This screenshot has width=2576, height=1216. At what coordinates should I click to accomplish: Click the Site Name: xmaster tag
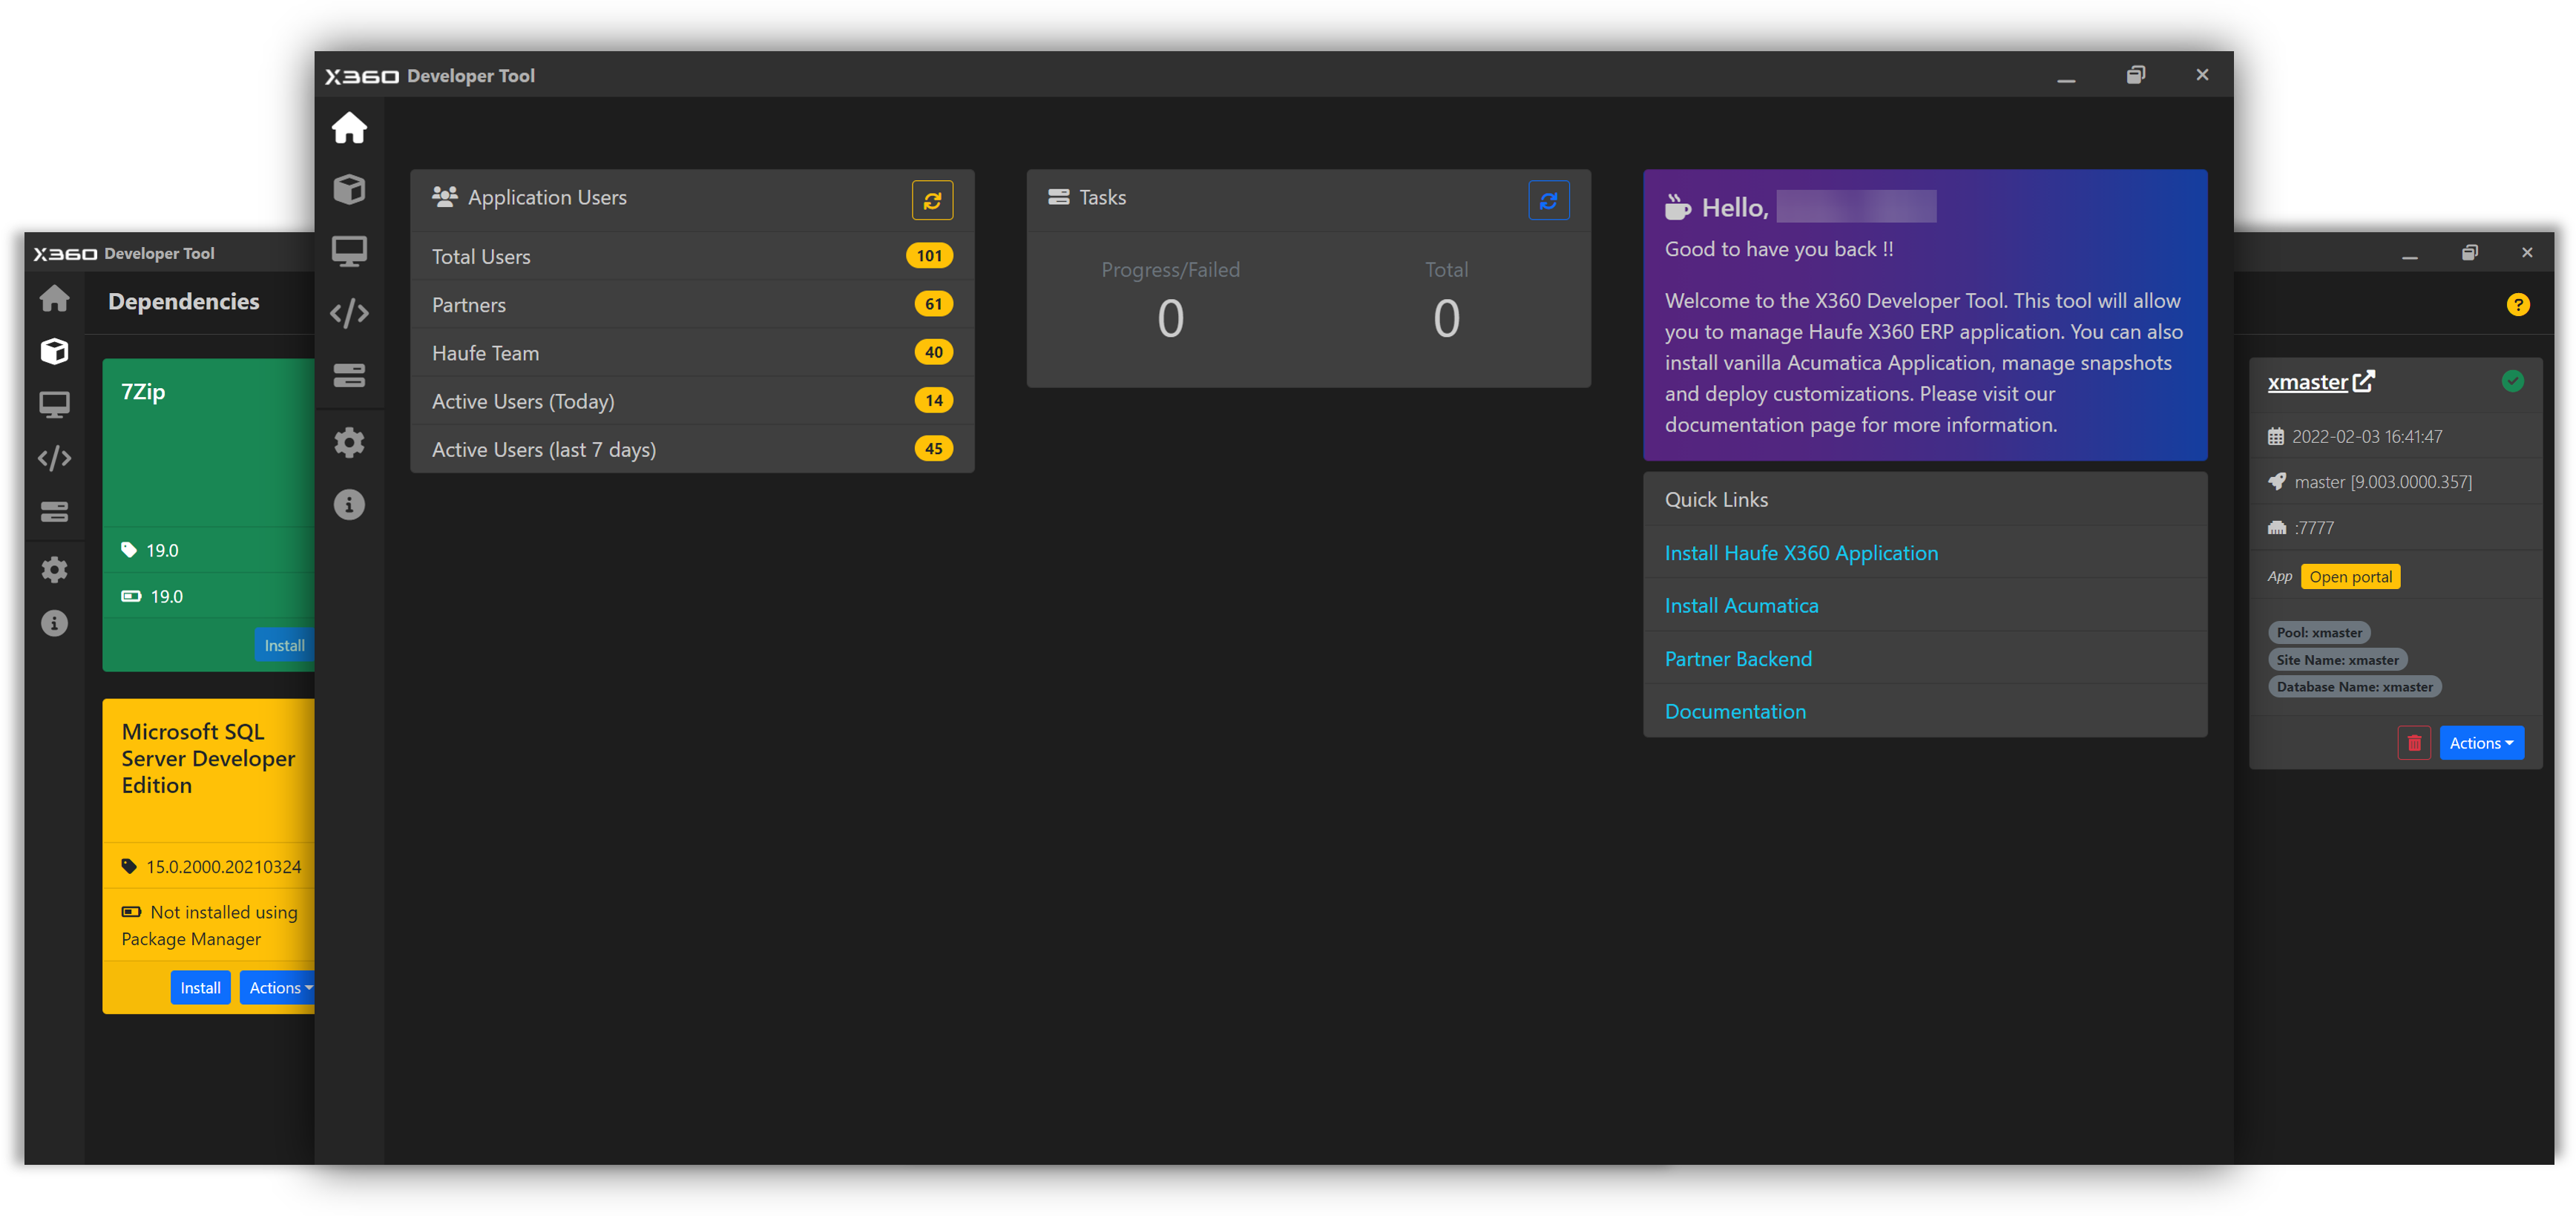[2337, 660]
